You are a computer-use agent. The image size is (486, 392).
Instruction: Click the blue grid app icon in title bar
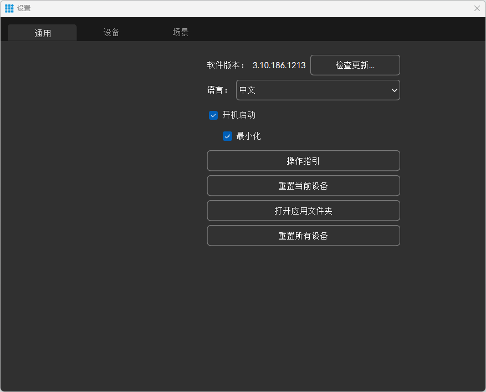[x=9, y=8]
